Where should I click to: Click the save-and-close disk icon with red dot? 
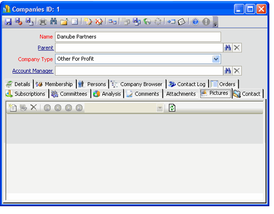pos(19,22)
